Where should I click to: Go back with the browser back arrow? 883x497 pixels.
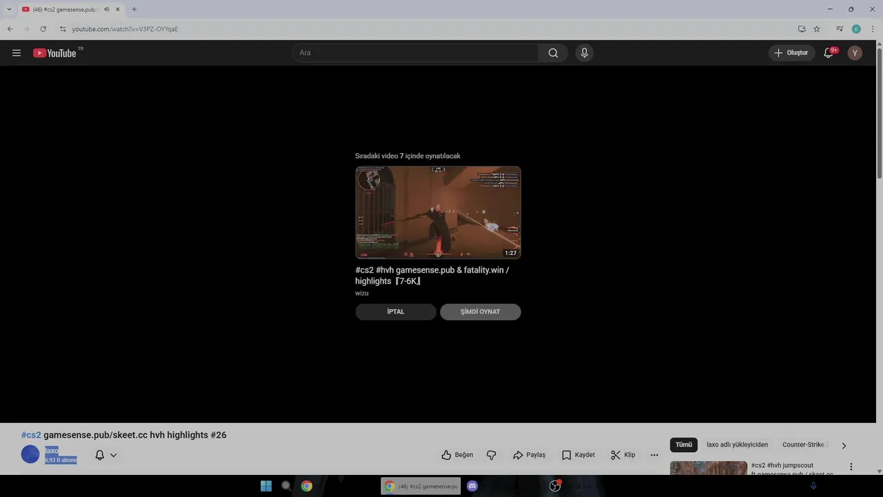coord(10,29)
